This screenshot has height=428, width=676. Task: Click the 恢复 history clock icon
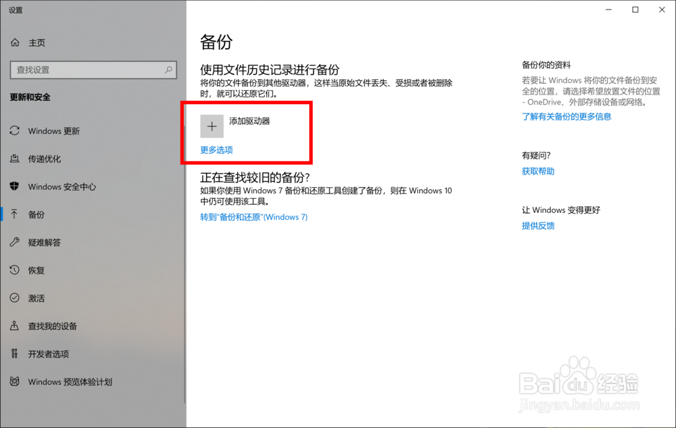[15, 270]
